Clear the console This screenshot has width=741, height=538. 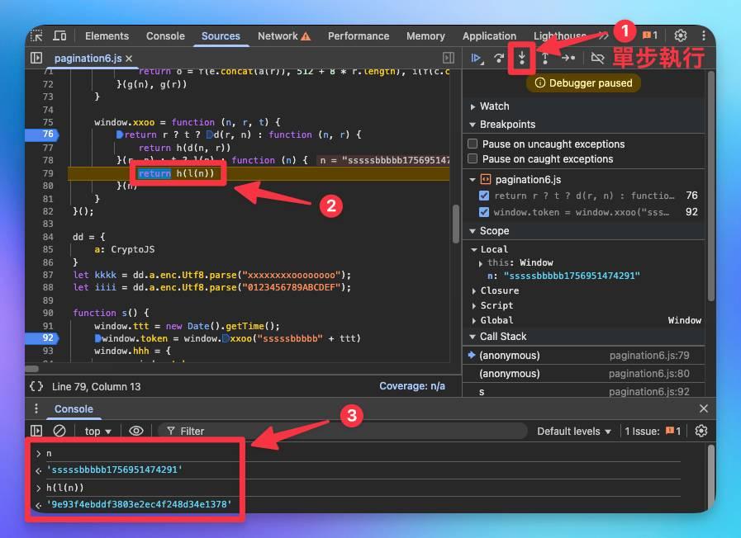59,431
